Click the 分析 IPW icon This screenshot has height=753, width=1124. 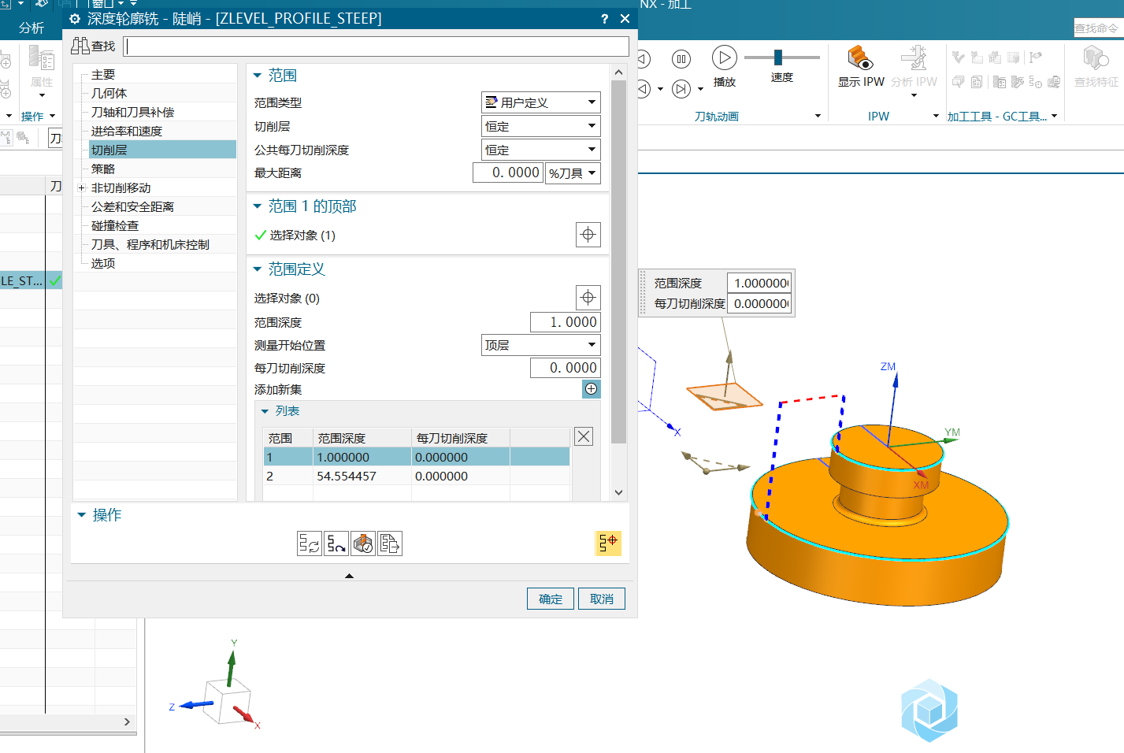point(914,59)
